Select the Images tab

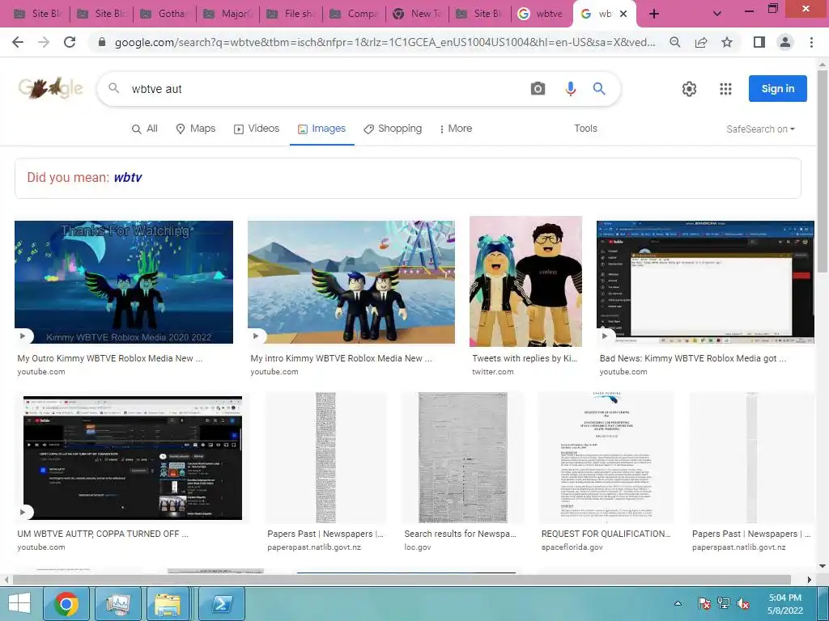pyautogui.click(x=321, y=129)
